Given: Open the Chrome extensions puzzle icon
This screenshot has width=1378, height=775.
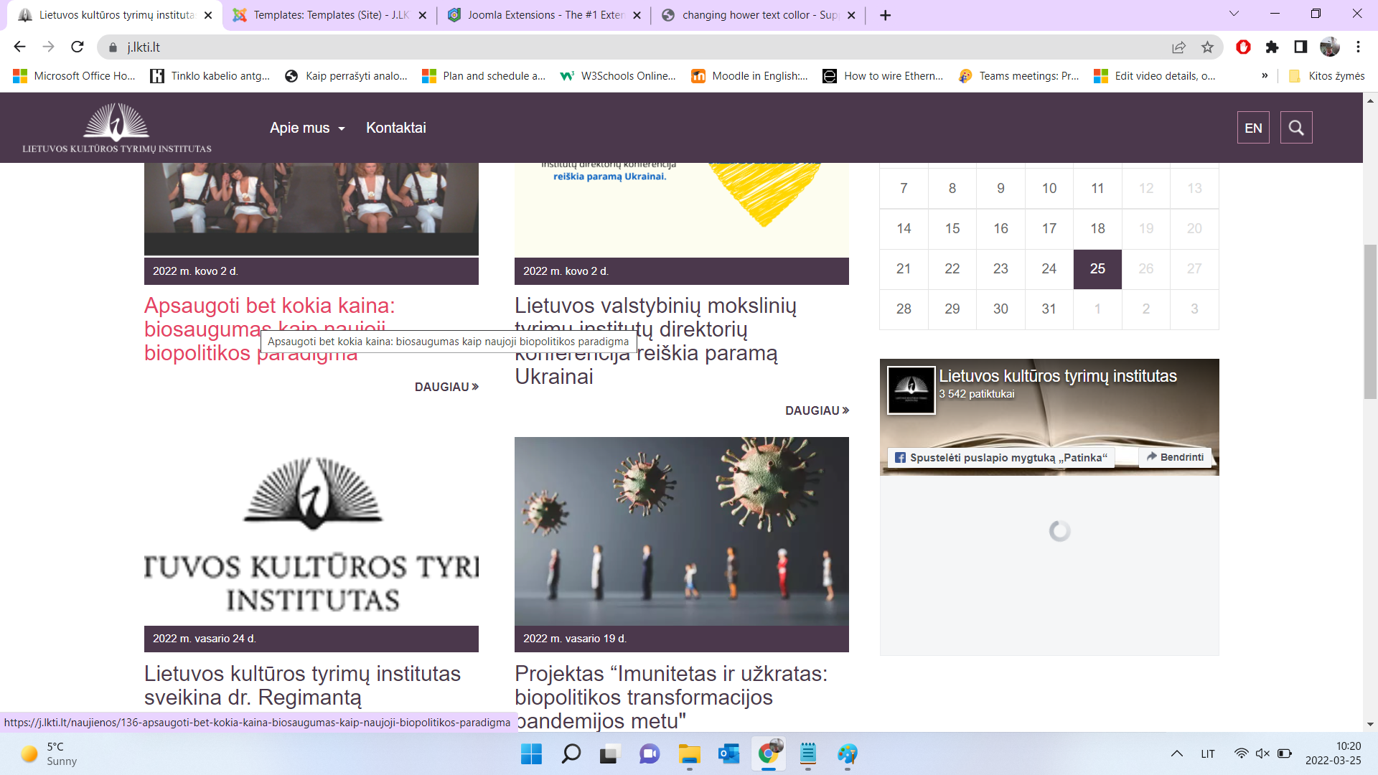Looking at the screenshot, I should 1272,47.
